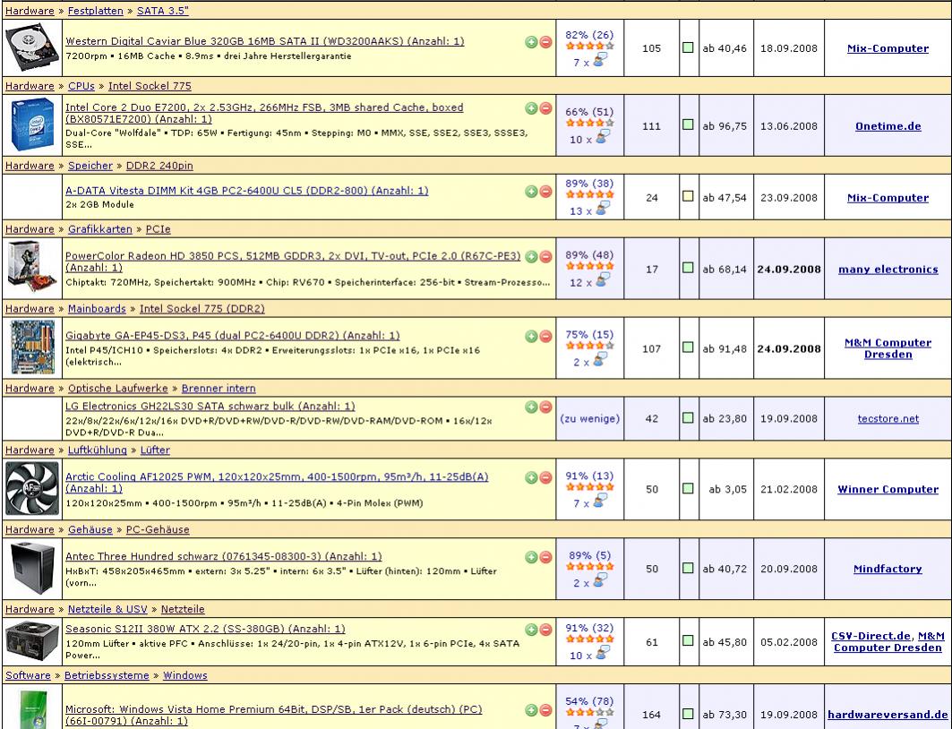Open Brenner intern subcategory link

pos(219,389)
